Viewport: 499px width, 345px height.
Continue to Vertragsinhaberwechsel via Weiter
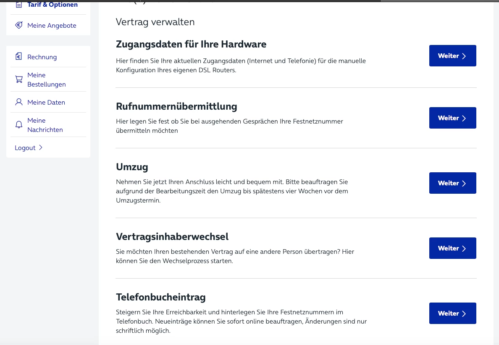pyautogui.click(x=452, y=248)
